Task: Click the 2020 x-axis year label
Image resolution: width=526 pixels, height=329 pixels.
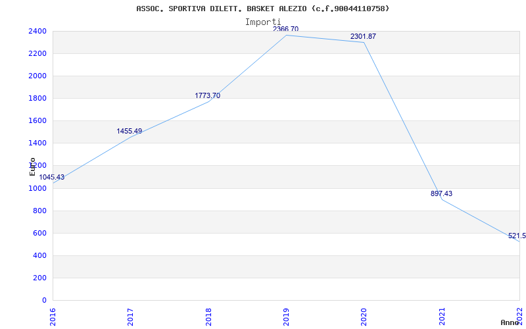Action: [364, 316]
